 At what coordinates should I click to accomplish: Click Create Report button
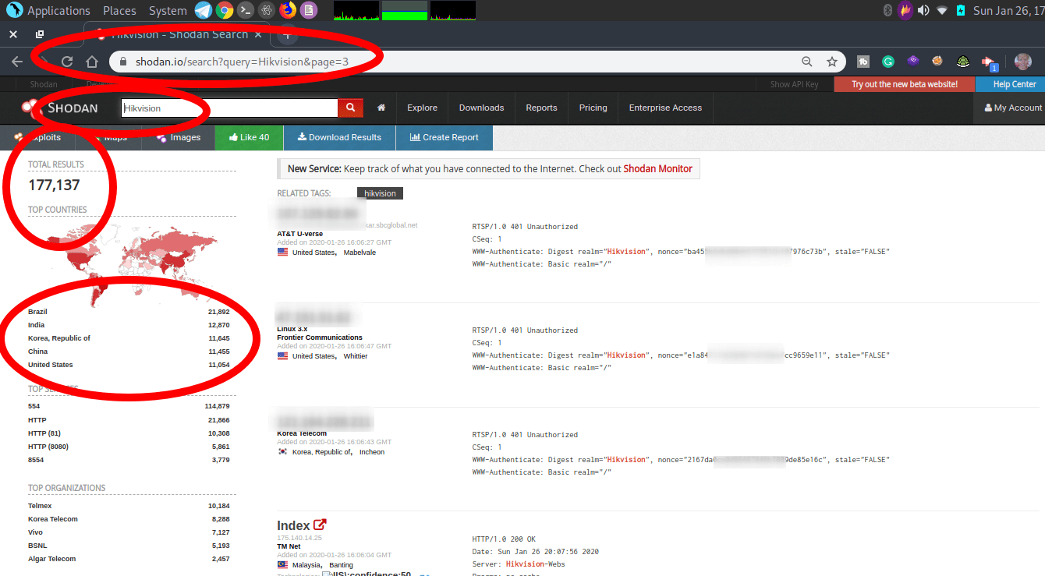pyautogui.click(x=445, y=137)
